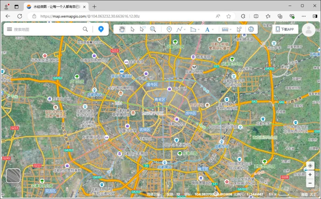Select the 水经微图 browser tab

pos(56,7)
